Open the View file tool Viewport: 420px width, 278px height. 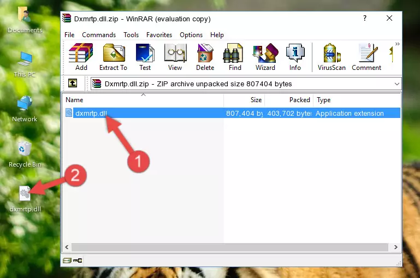coord(175,57)
